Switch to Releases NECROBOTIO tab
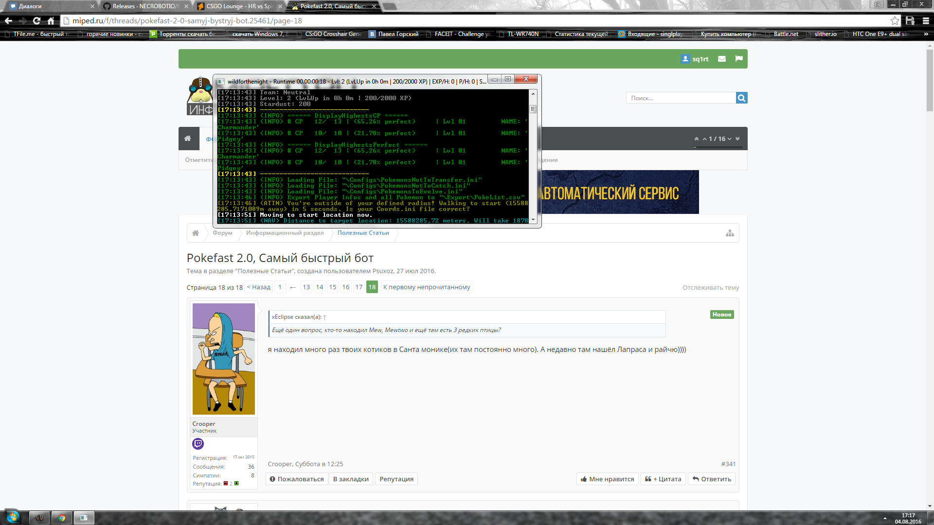 click(145, 6)
